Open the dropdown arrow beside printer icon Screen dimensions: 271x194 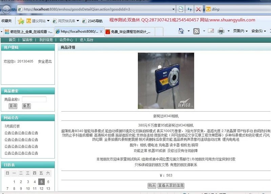point(228,31)
